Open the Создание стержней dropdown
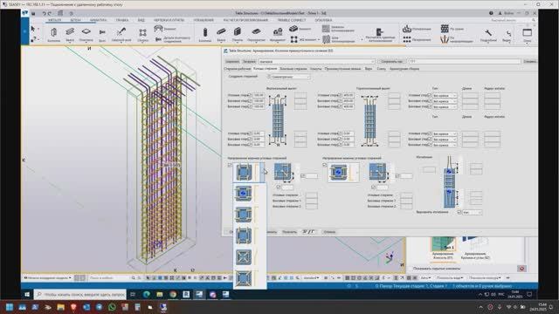The width and height of the screenshot is (559, 314). (291, 77)
